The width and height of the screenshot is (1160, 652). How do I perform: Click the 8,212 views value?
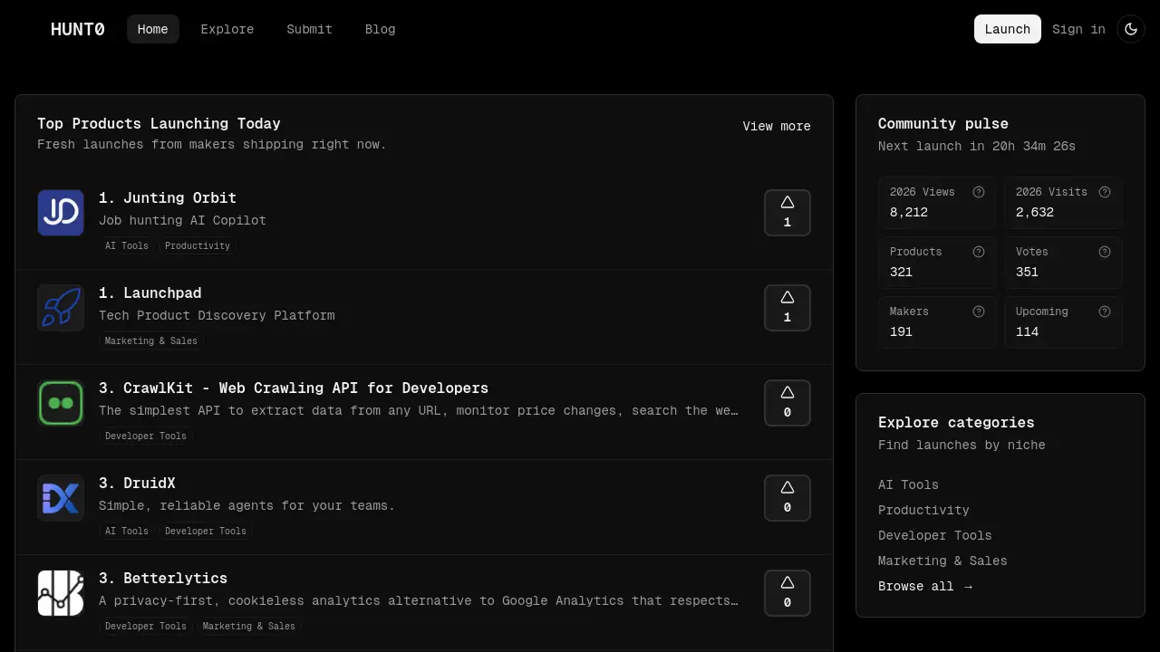(909, 212)
